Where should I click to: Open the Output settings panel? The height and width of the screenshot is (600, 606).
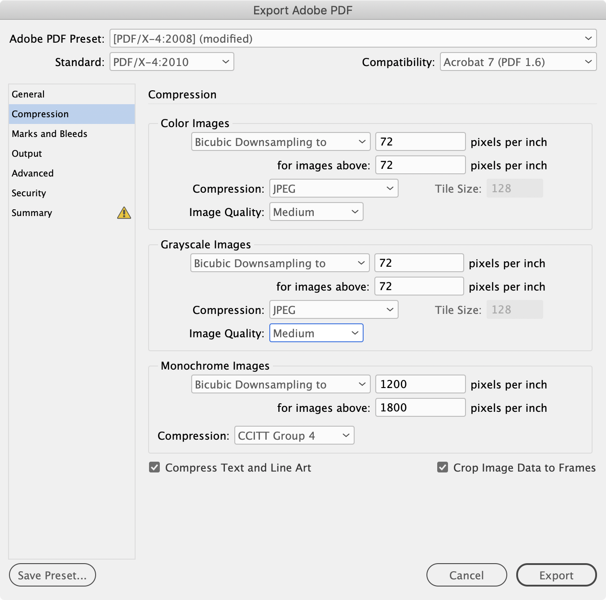pos(26,153)
